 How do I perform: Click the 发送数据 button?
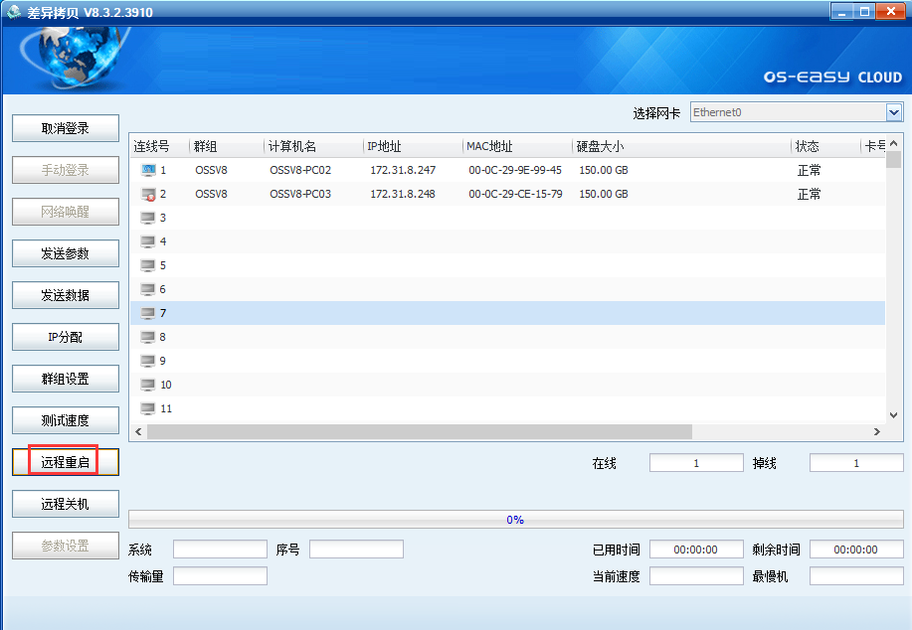tap(65, 295)
